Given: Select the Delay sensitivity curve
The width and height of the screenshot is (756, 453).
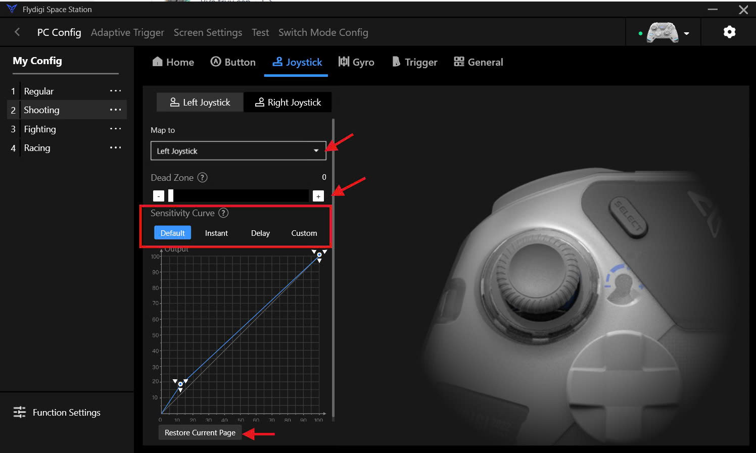Looking at the screenshot, I should coord(260,233).
